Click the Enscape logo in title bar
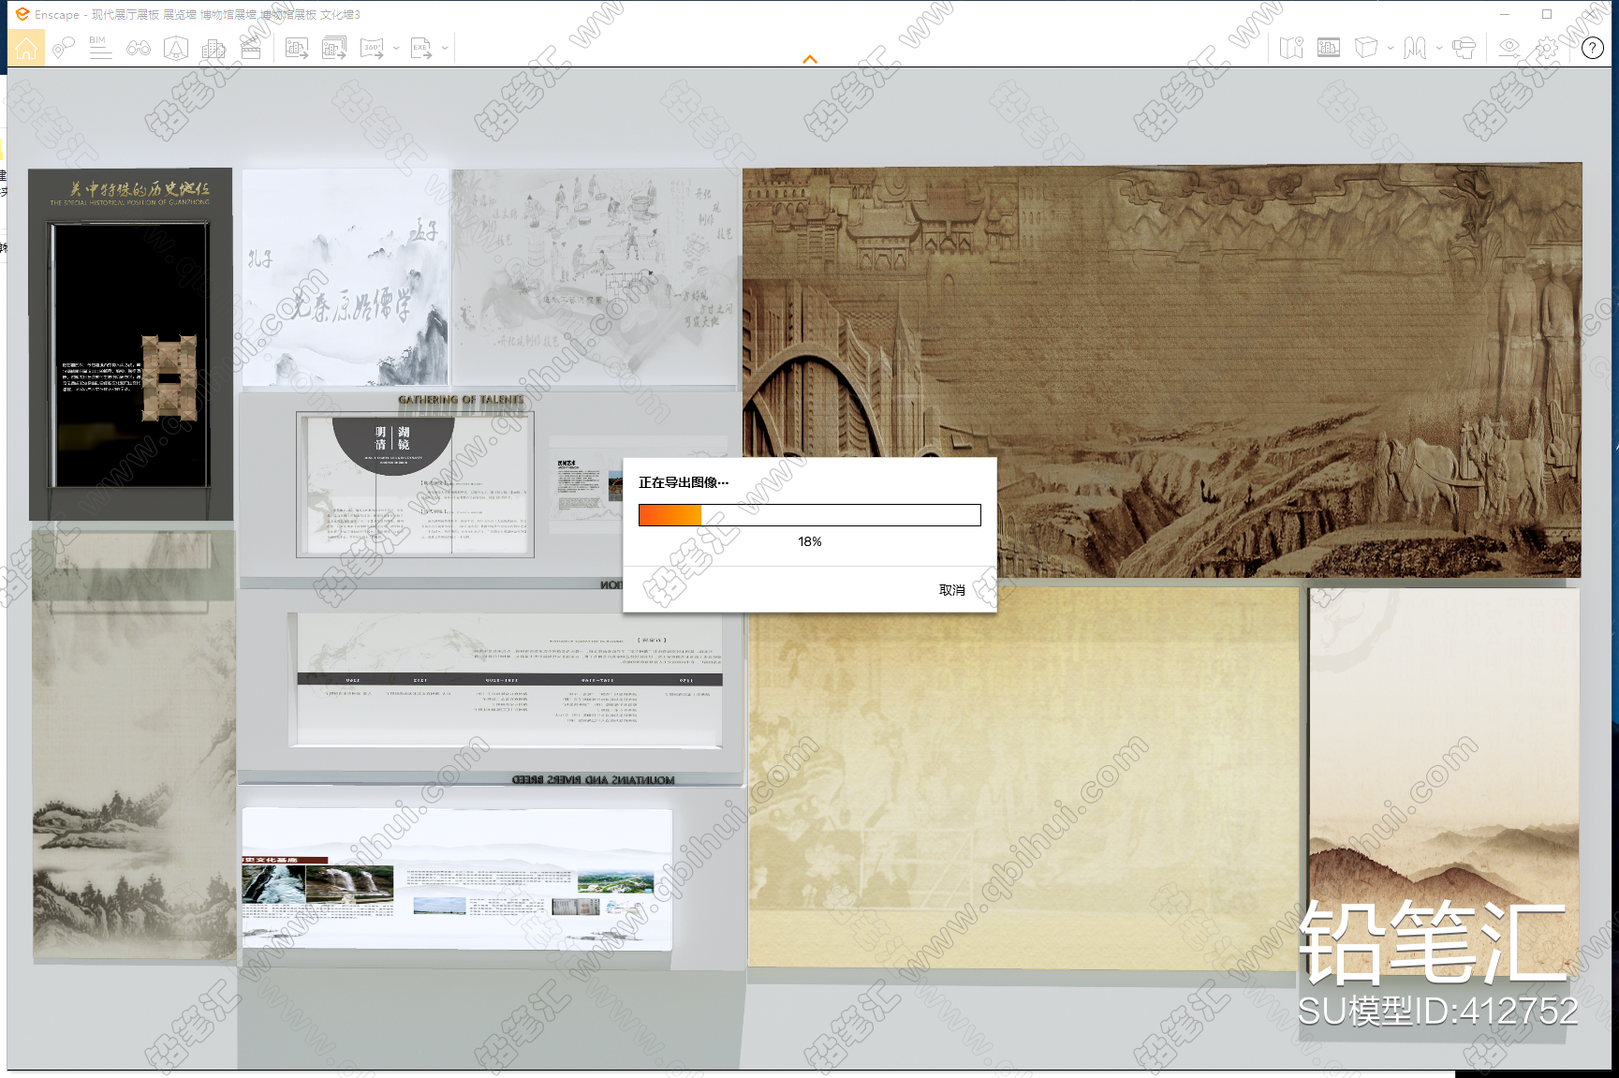 pyautogui.click(x=22, y=14)
